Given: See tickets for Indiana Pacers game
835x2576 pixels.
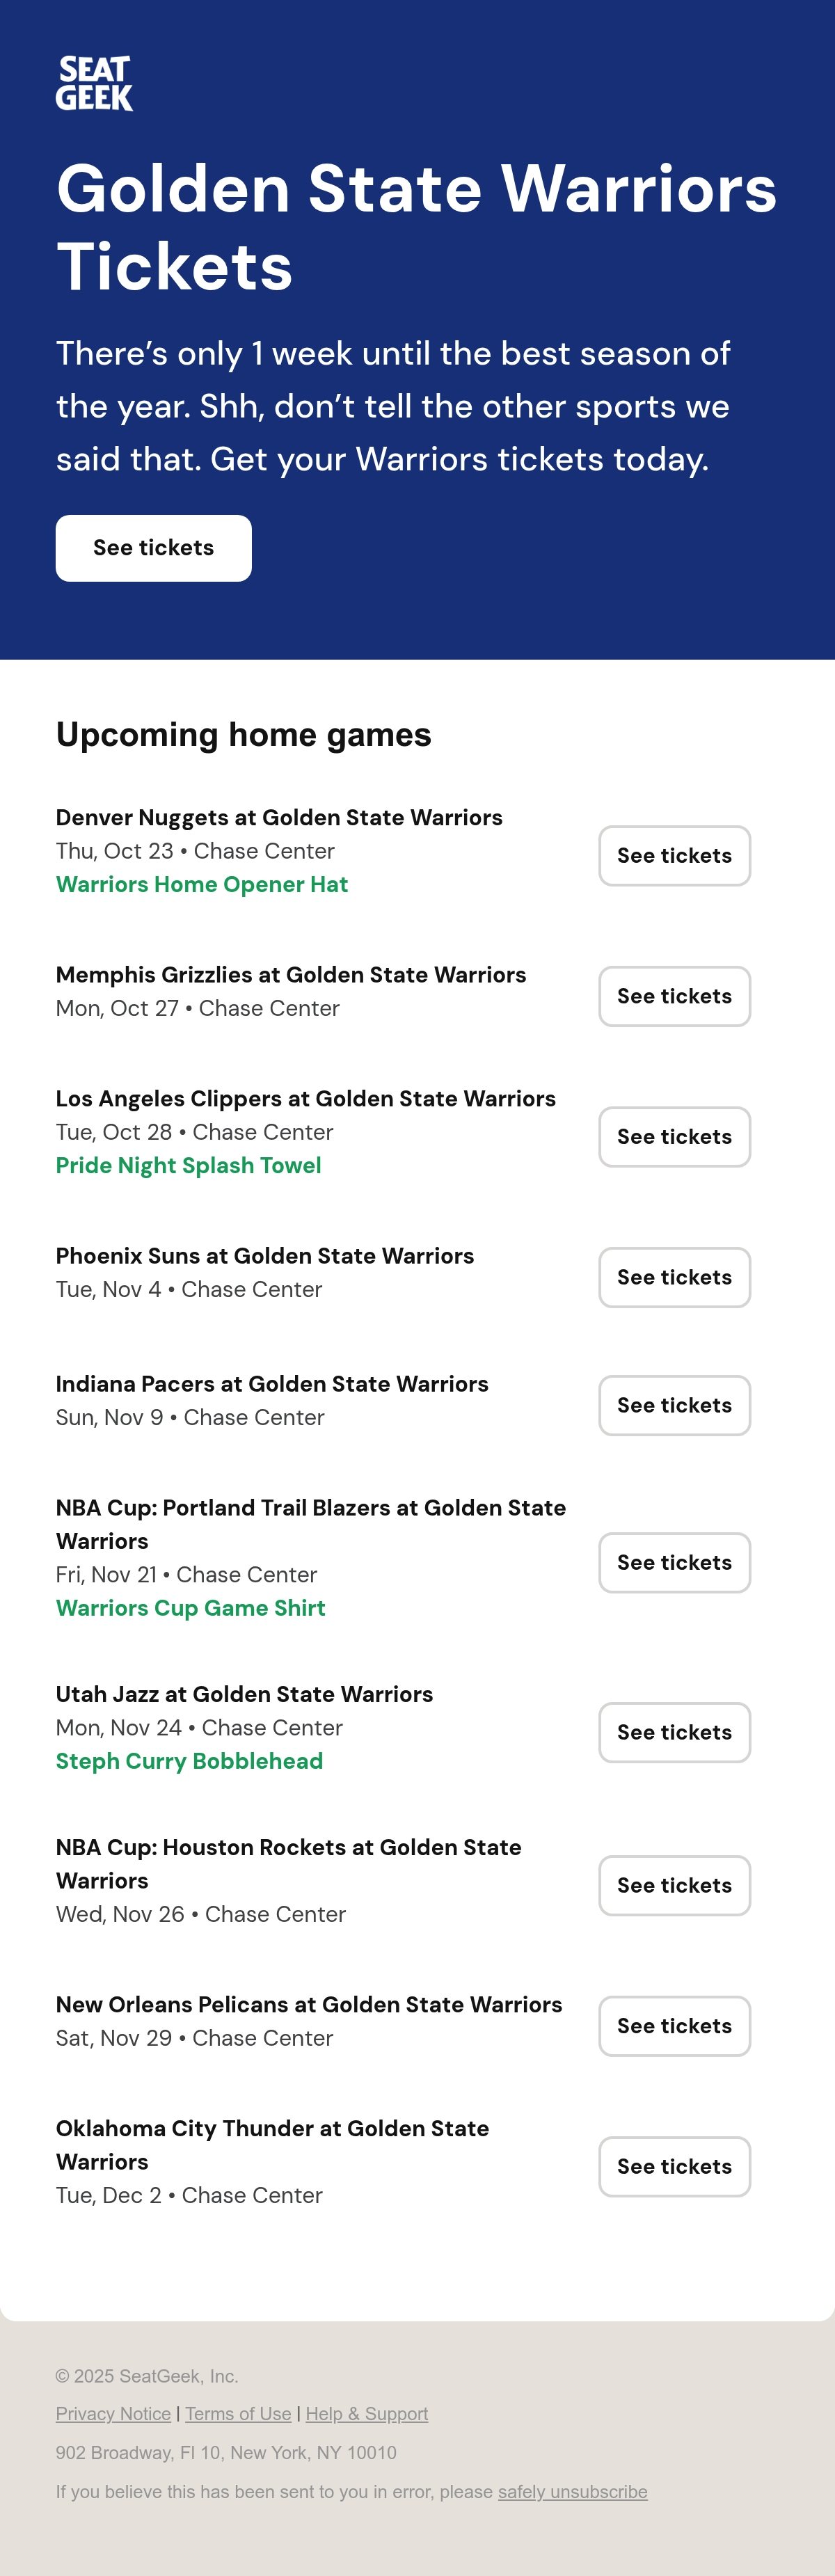Looking at the screenshot, I should (674, 1405).
